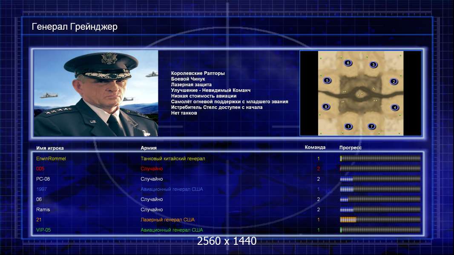
Task: Click the General Granger portrait image
Action: click(96, 93)
